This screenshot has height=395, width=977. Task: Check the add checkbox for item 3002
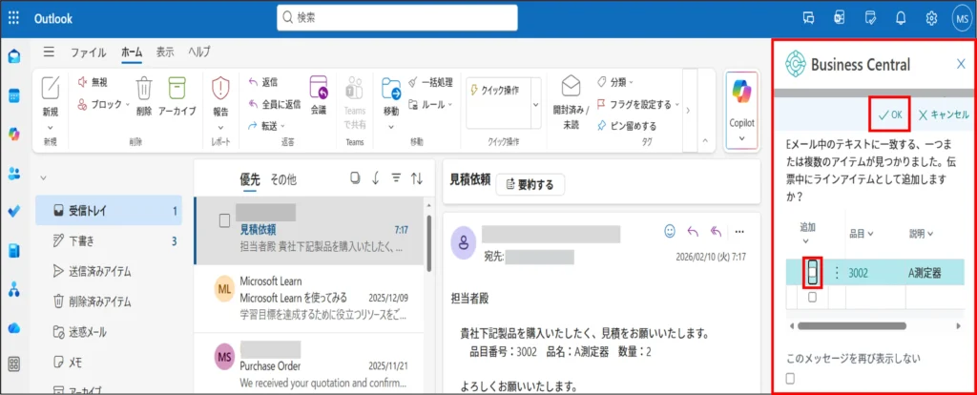point(811,273)
